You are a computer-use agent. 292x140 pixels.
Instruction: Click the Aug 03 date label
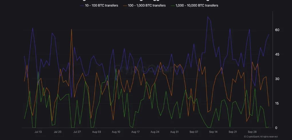click(96, 132)
